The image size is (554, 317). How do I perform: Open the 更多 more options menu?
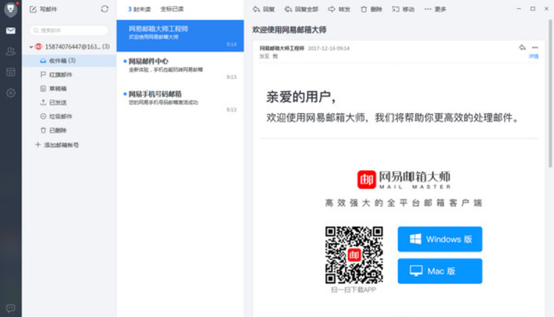tap(435, 9)
